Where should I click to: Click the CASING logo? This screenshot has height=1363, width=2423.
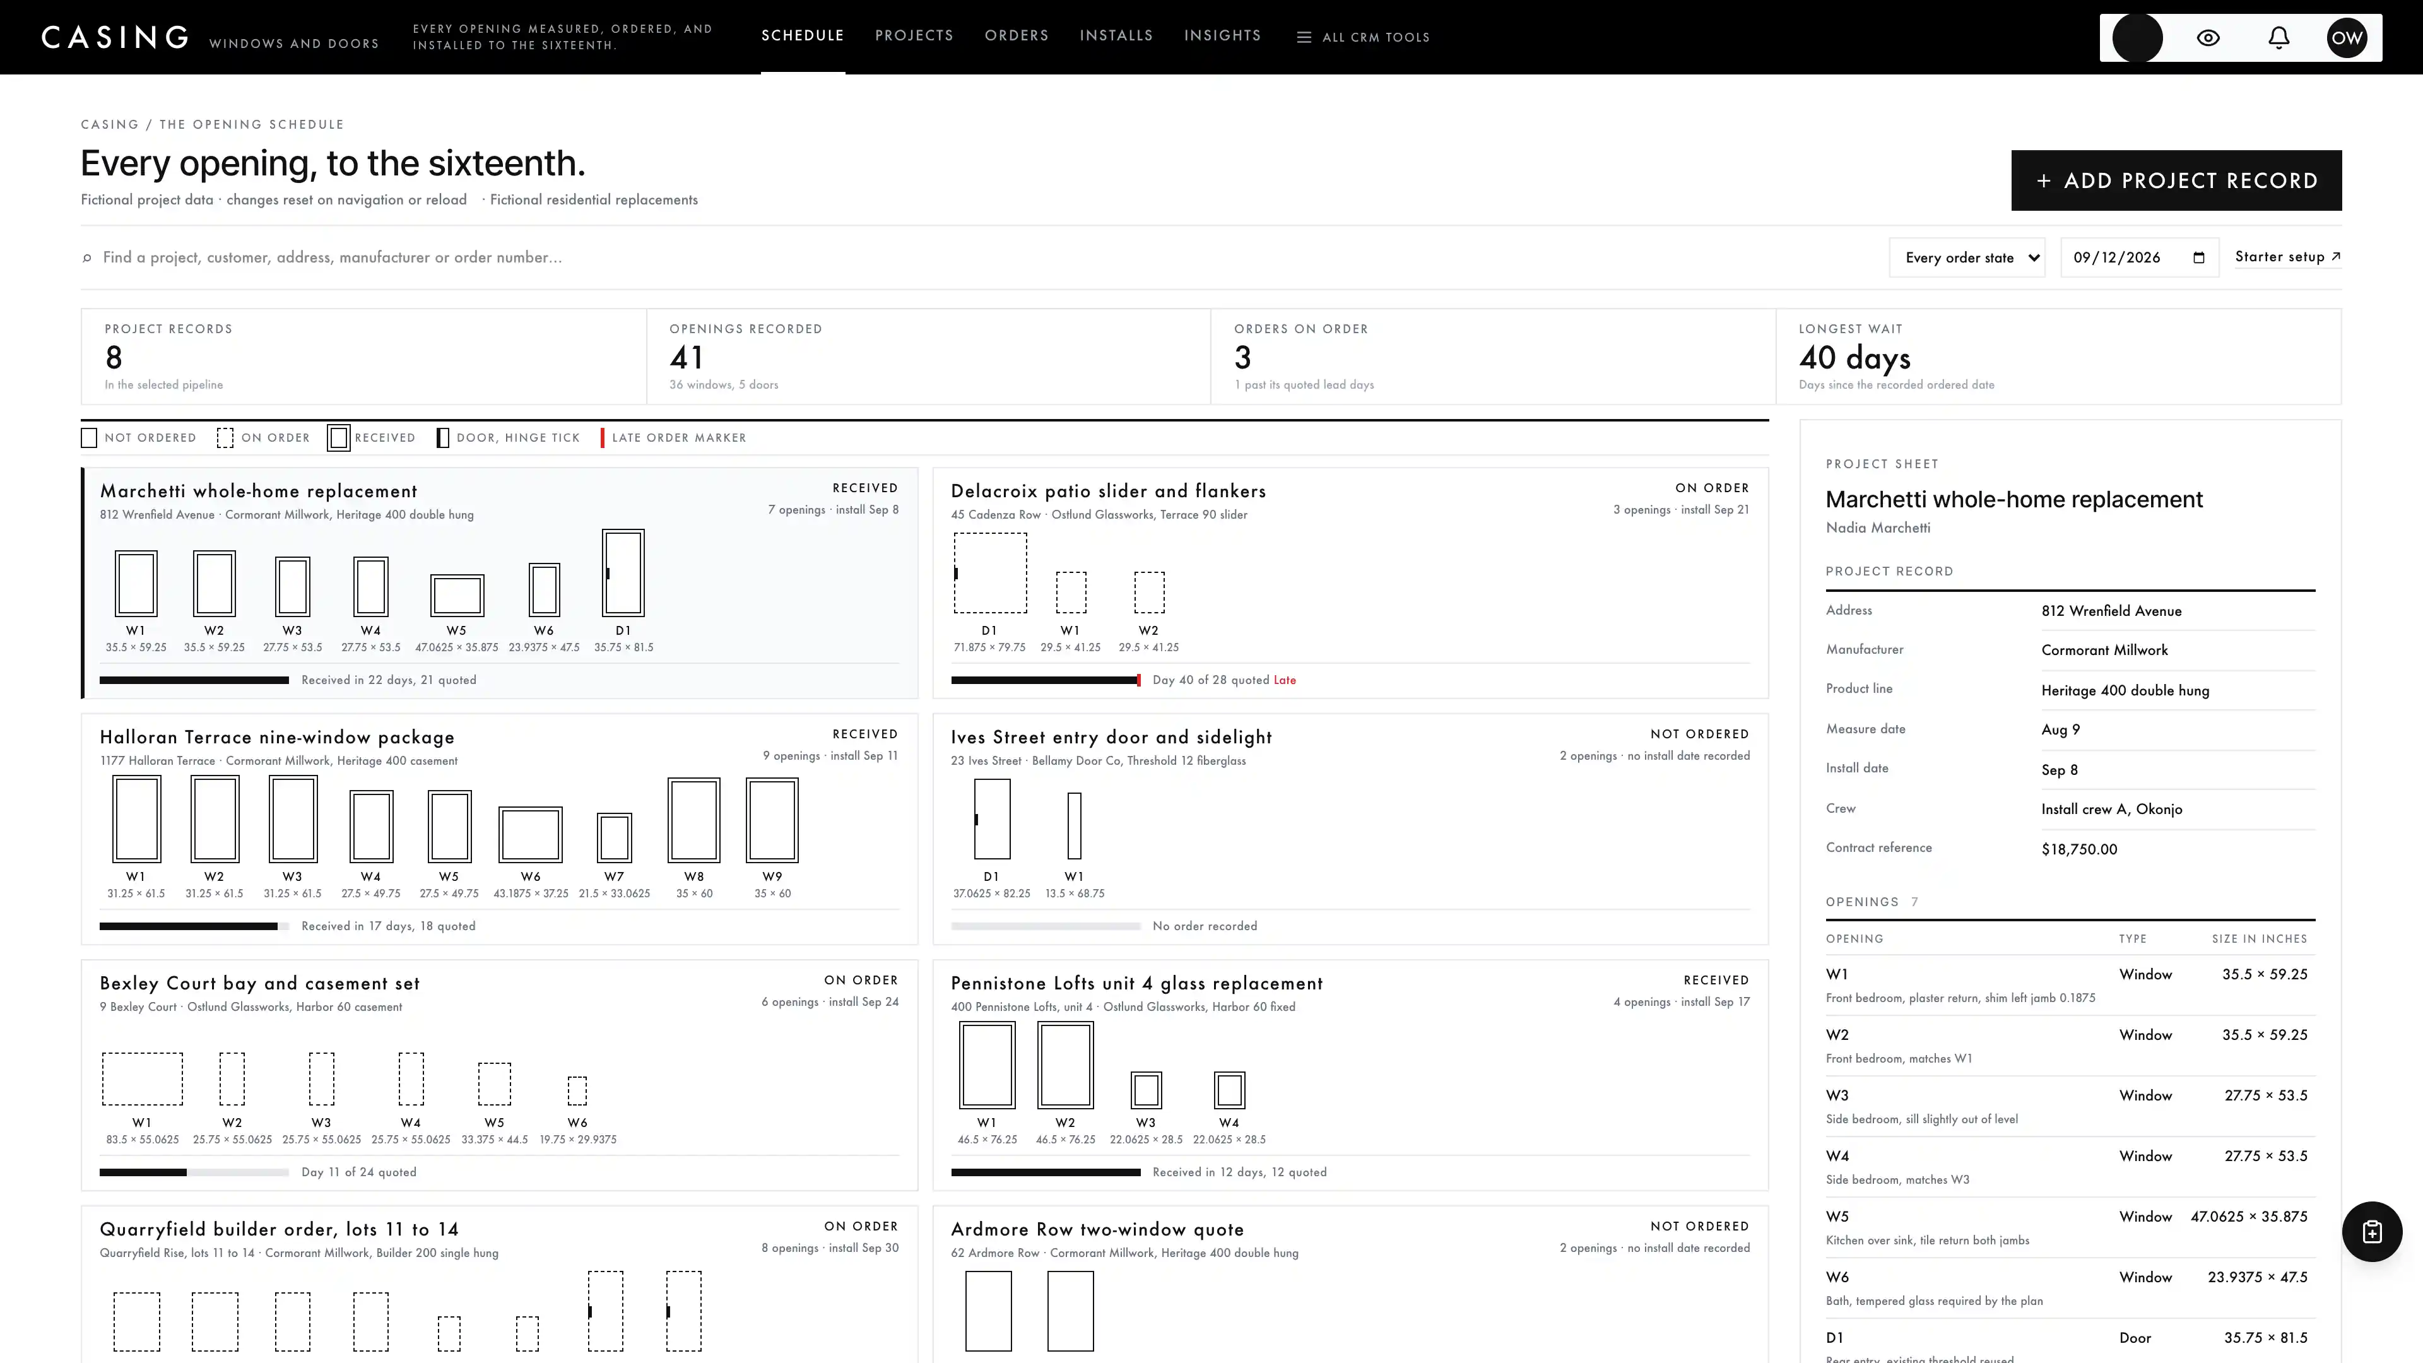click(115, 38)
